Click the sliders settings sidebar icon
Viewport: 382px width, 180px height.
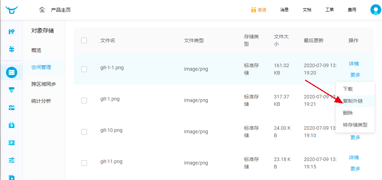coord(12,160)
